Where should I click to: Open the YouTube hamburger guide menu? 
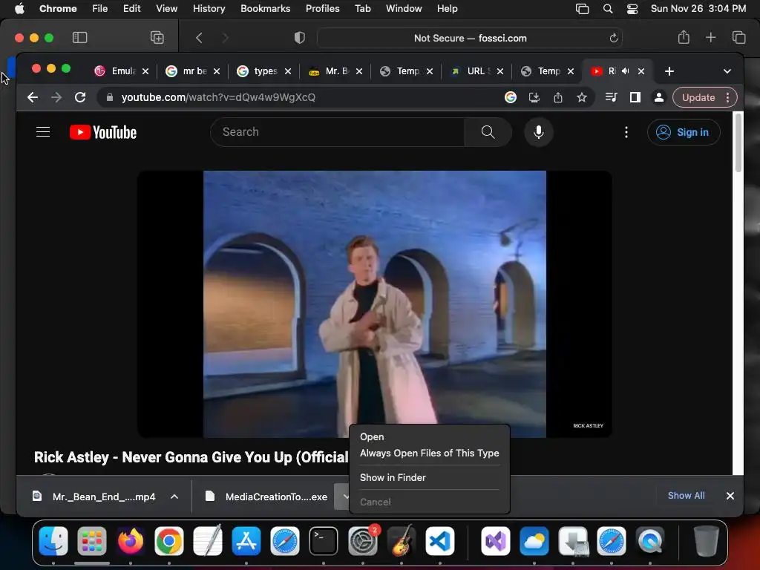pos(43,132)
